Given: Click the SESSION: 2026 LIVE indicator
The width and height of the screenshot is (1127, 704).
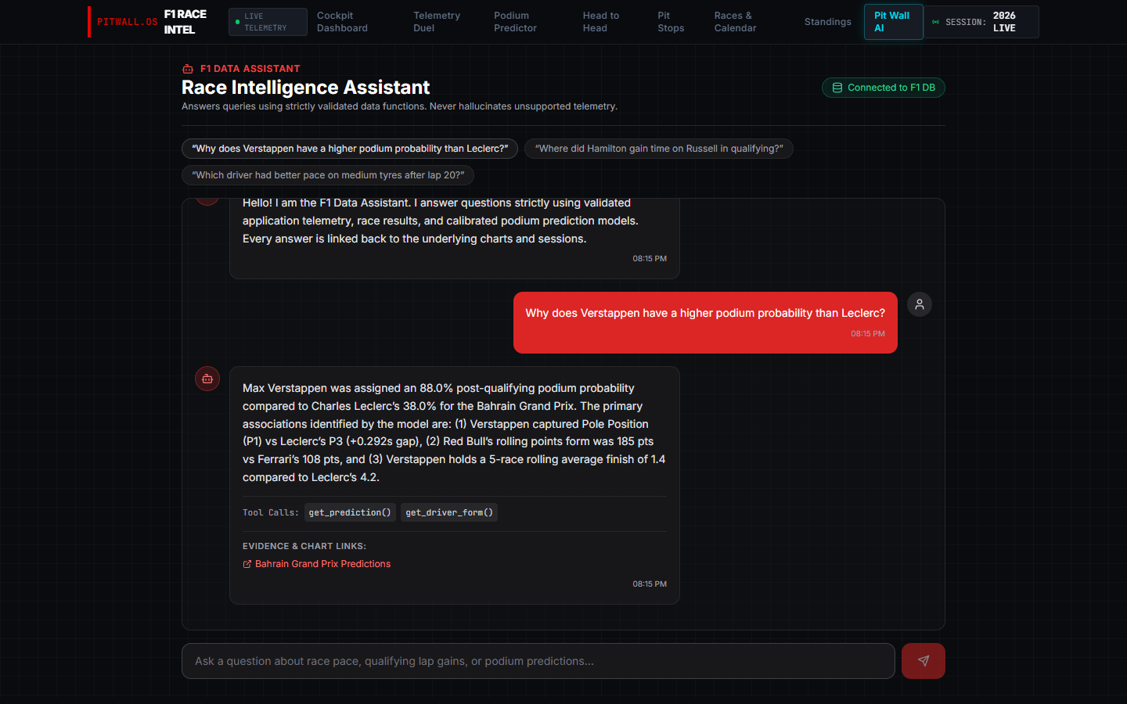Looking at the screenshot, I should tap(981, 22).
